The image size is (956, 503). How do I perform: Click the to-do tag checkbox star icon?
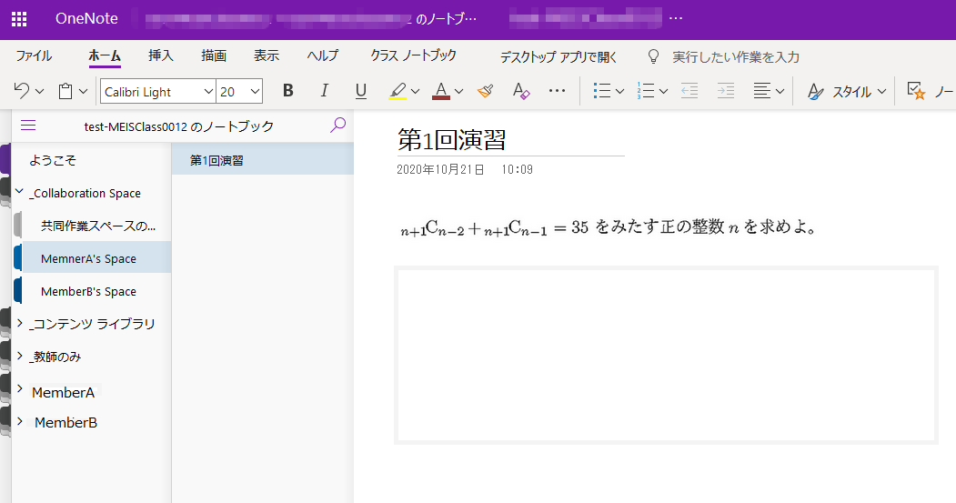916,92
